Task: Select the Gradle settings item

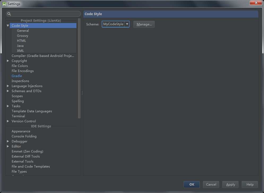Action: [17, 76]
